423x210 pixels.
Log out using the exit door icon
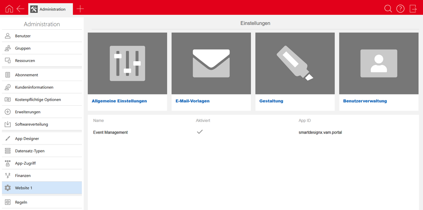coord(413,9)
